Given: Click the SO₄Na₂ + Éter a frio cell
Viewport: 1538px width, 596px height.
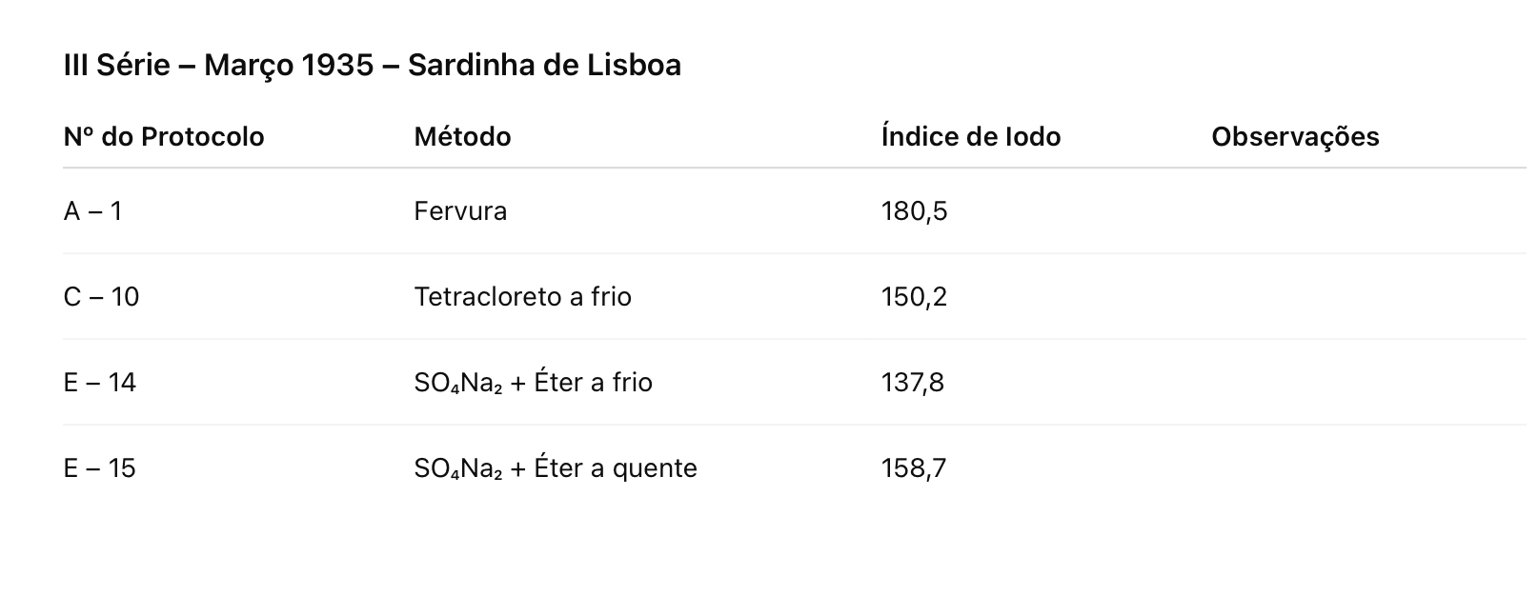Looking at the screenshot, I should pyautogui.click(x=533, y=383).
